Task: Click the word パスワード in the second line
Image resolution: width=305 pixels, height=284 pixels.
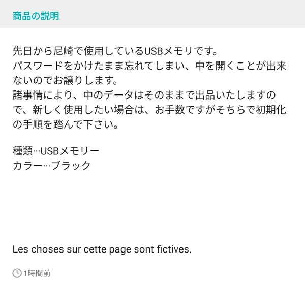Action: (38, 66)
